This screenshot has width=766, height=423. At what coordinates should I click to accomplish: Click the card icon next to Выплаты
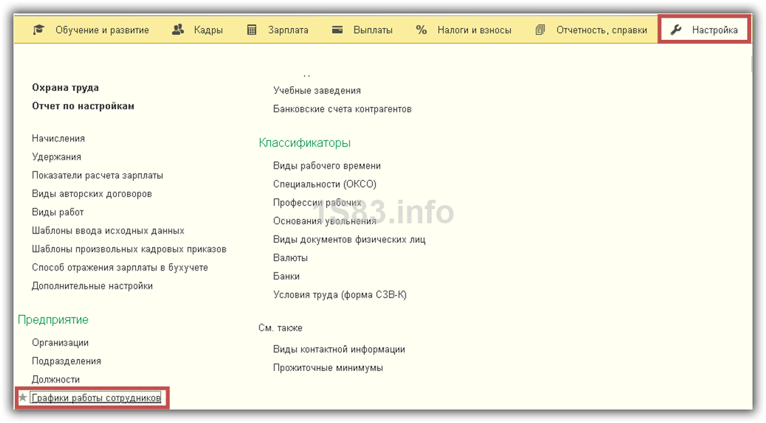(x=338, y=30)
